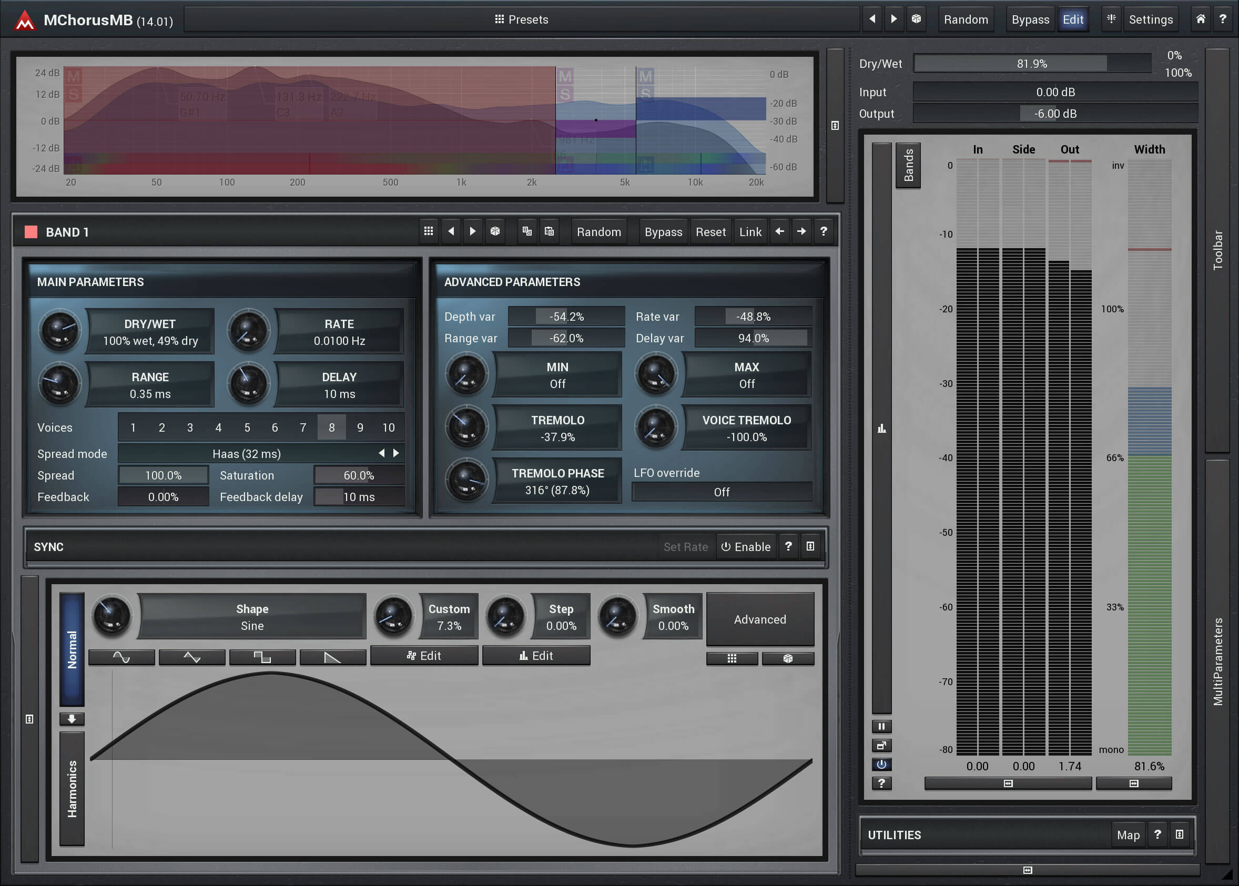Viewport: 1239px width, 886px height.
Task: Open the Sync help question mark
Action: click(788, 547)
